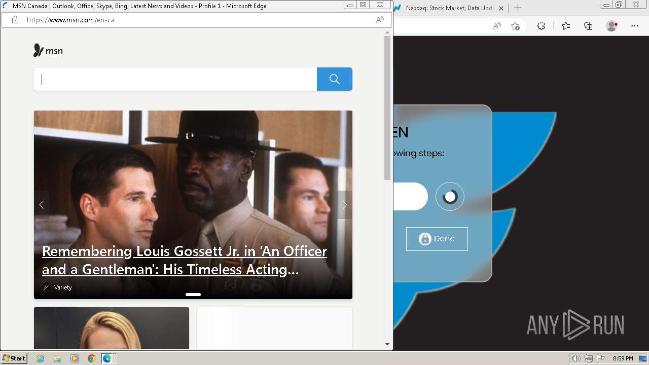The height and width of the screenshot is (365, 649).
Task: Focus the MSN search input field
Action: pyautogui.click(x=175, y=79)
